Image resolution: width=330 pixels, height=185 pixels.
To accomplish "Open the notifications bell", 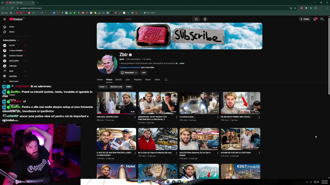I will (315, 19).
